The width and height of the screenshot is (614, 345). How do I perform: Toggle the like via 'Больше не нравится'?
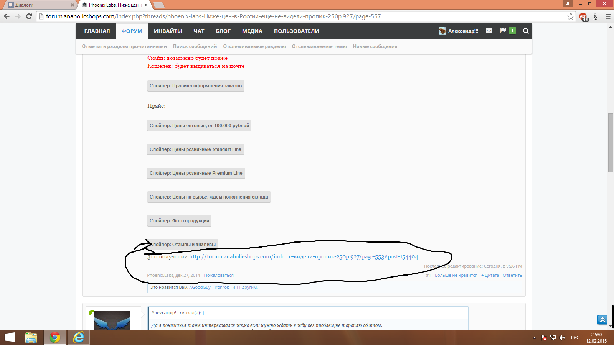click(x=456, y=275)
